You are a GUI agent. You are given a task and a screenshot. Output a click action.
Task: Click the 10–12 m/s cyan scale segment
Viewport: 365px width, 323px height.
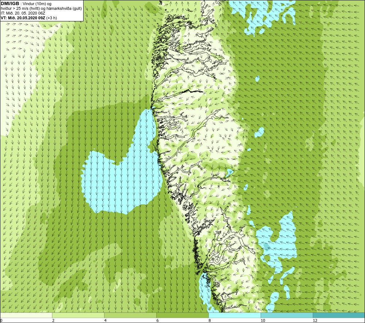[x=287, y=315]
